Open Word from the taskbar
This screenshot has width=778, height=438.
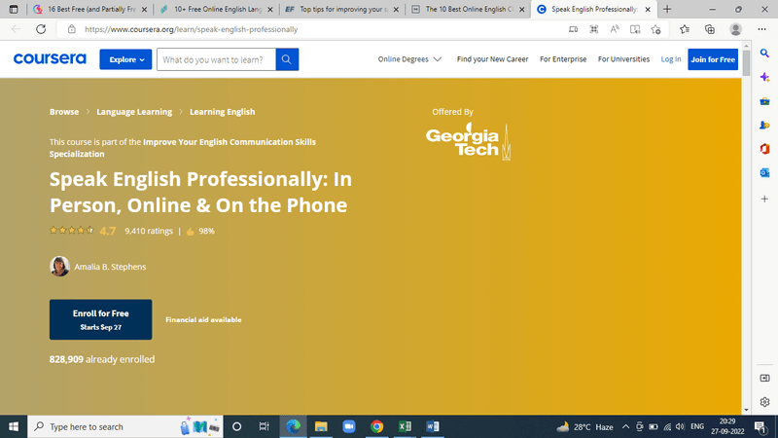[x=432, y=426]
